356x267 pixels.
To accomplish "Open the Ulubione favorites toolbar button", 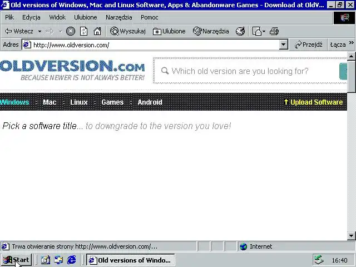I will (169, 31).
